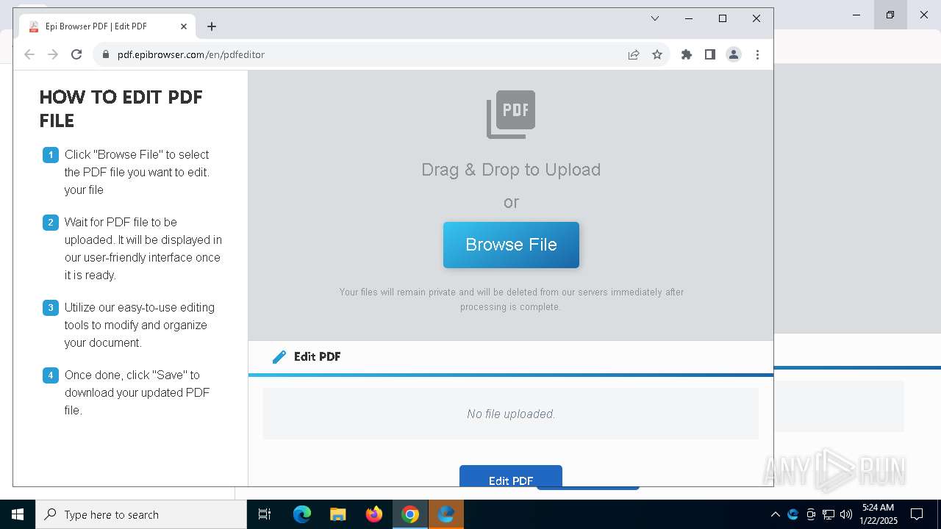
Task: Click the site security lock icon
Action: pyautogui.click(x=105, y=54)
